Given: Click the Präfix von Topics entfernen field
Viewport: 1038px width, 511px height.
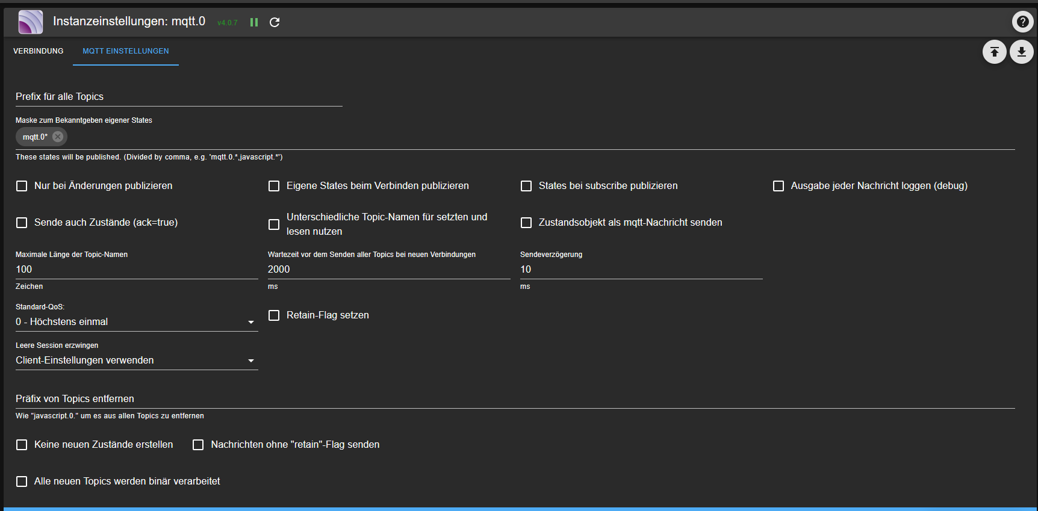Looking at the screenshot, I should click(515, 399).
